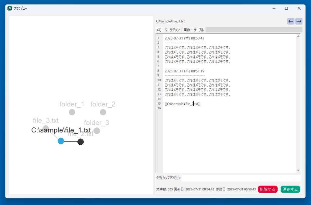The image size is (311, 205).
Task: Click the green 保存する button
Action: point(290,189)
